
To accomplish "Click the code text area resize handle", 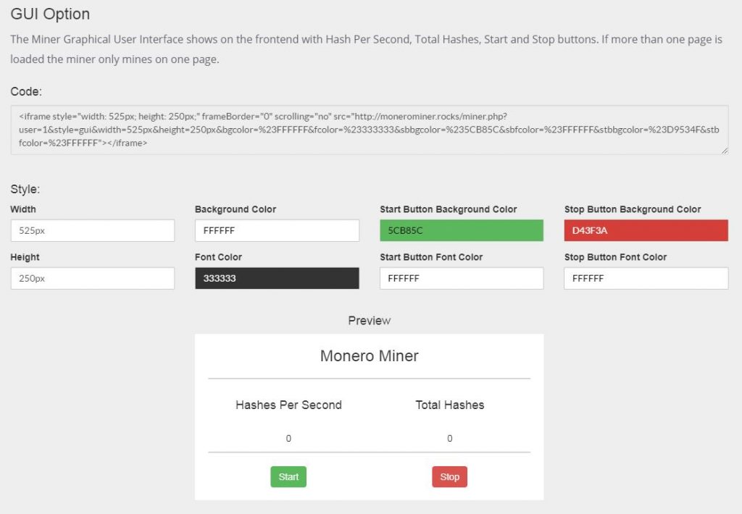I will [725, 151].
